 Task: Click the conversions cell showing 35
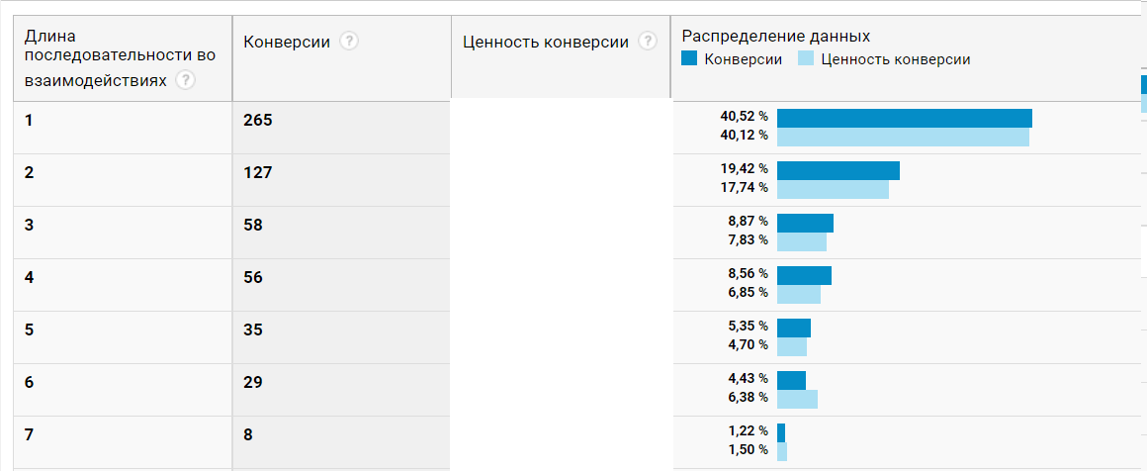[x=253, y=330]
